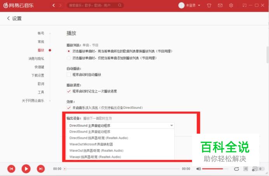Open the playlist queue icon

click(255, 169)
